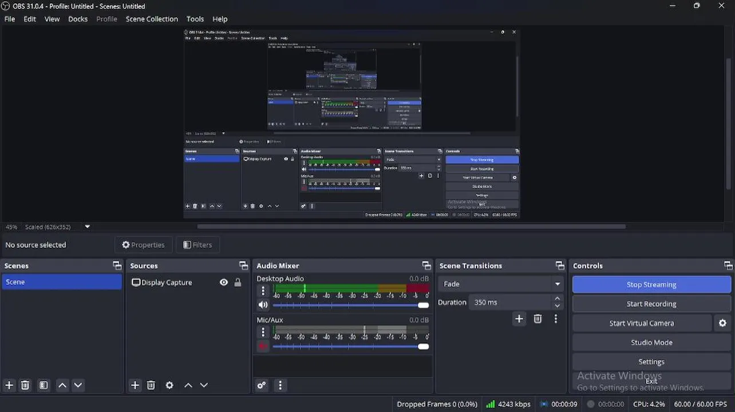Undock the Controls panel

pos(728,266)
